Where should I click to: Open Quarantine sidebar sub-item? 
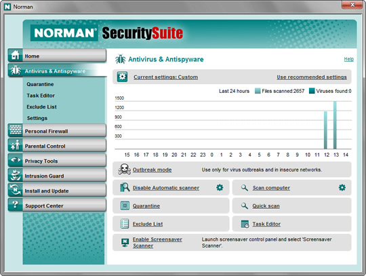pos(40,84)
